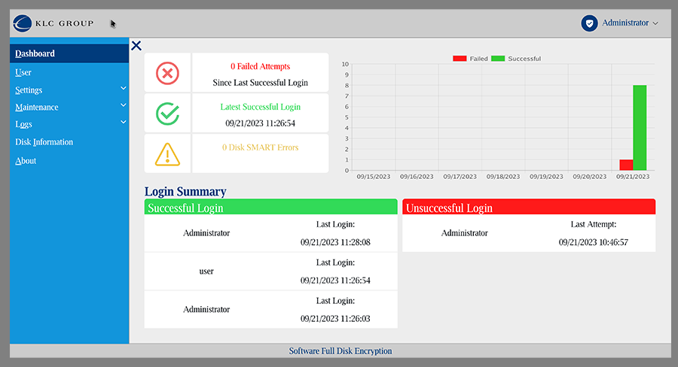Toggle the Failed series in chart legend

pyautogui.click(x=470, y=59)
